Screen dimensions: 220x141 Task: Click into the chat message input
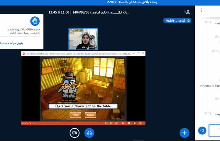[214, 130]
